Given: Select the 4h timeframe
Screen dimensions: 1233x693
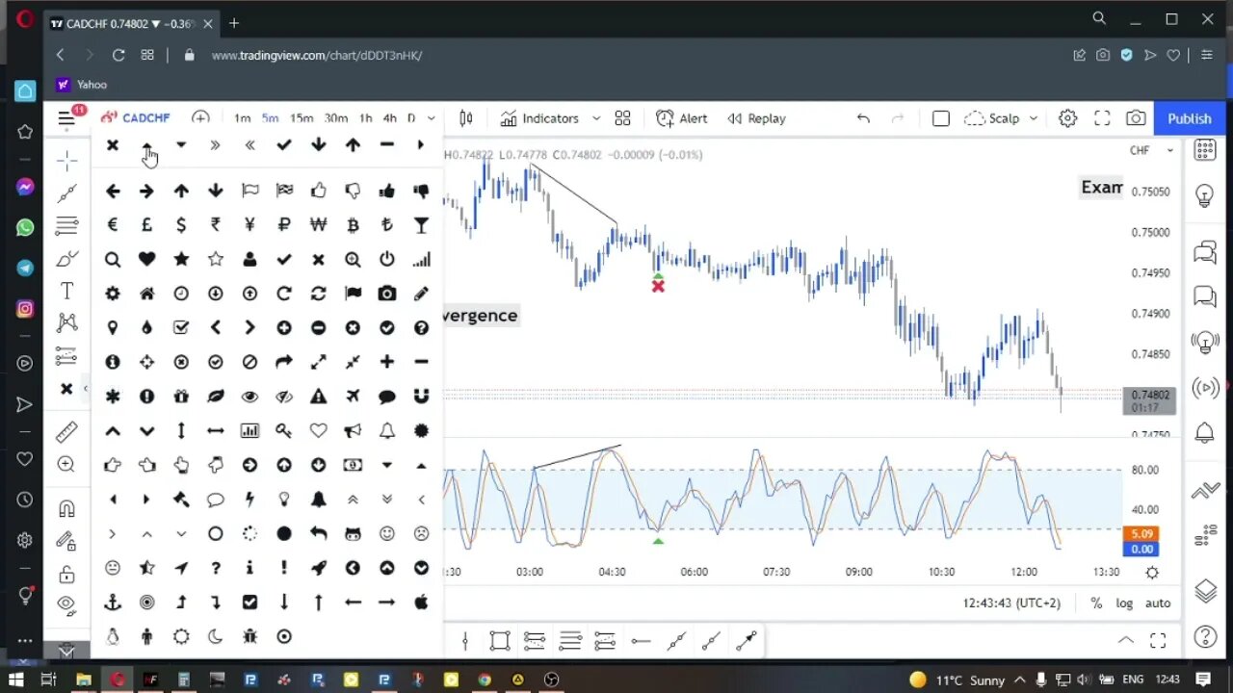Looking at the screenshot, I should click(x=389, y=118).
